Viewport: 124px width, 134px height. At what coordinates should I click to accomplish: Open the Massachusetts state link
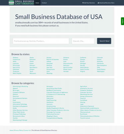coord(68,63)
